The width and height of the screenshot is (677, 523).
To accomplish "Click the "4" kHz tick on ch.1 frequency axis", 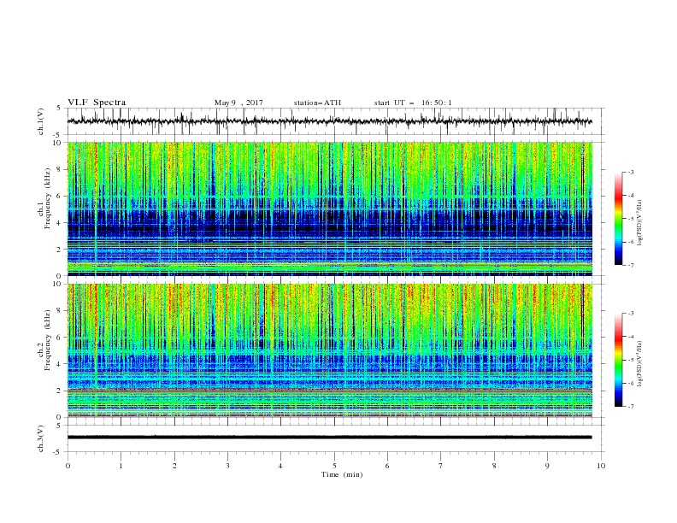I will tap(60, 223).
